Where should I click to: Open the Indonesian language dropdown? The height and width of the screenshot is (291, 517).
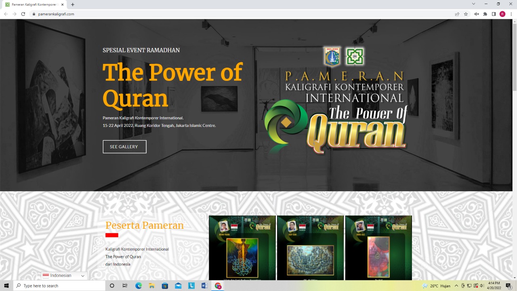(x=64, y=276)
